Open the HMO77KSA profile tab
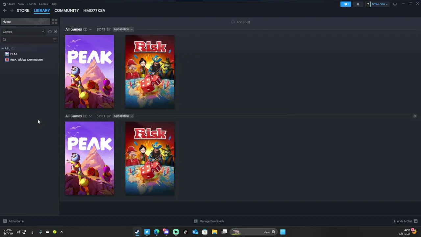The height and width of the screenshot is (237, 421). click(94, 11)
